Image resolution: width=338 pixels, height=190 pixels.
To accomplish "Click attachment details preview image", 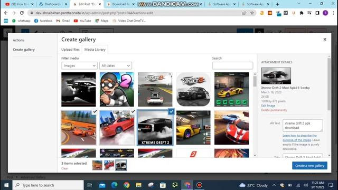I will pyautogui.click(x=276, y=76).
